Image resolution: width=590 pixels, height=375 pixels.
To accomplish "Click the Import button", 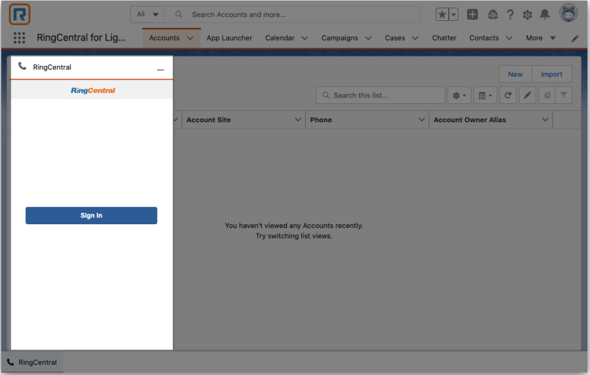I will tap(551, 74).
